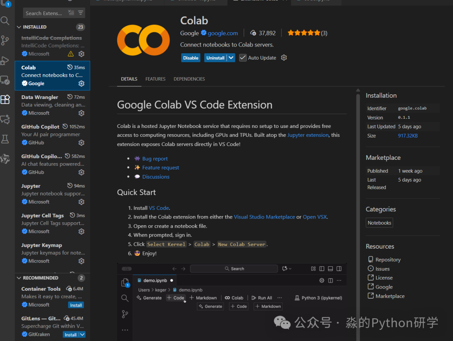This screenshot has width=453, height=341.
Task: Select Jupyter Keymap extension
Action: [x=52, y=253]
